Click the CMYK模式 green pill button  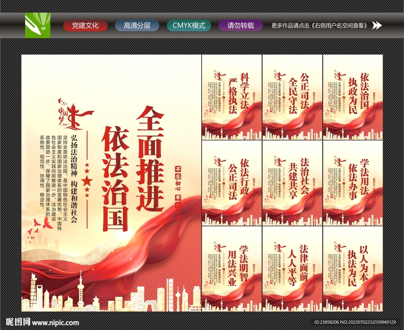tap(189, 26)
